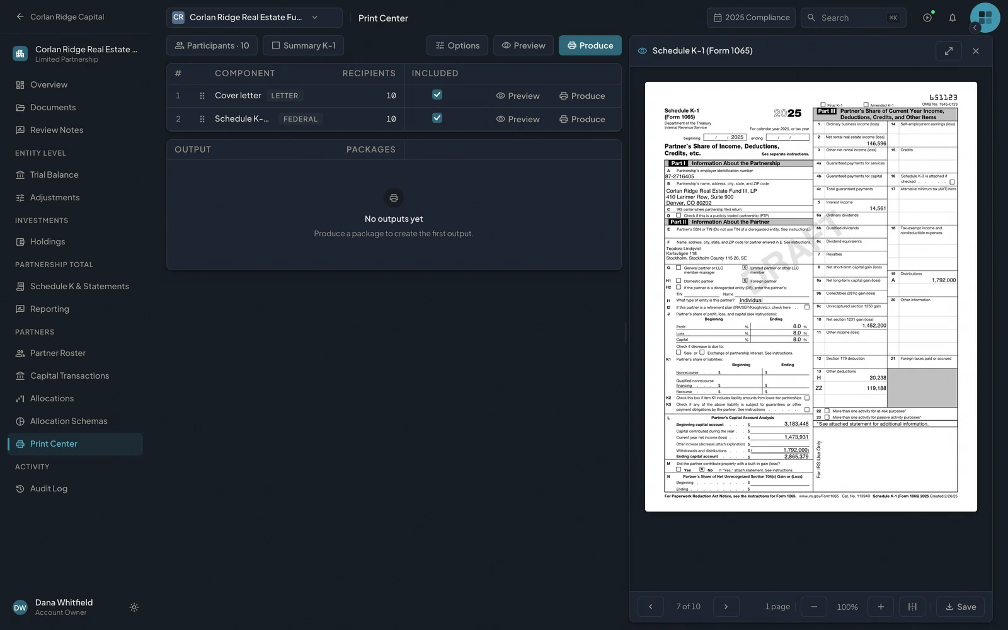Click the play circle icon in header
The height and width of the screenshot is (630, 1008).
coord(927,18)
